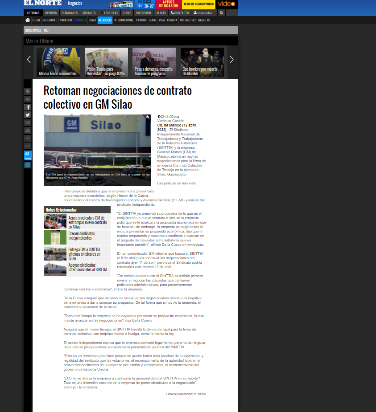
Task: Switch to the Semanales tab
Action: point(70,13)
